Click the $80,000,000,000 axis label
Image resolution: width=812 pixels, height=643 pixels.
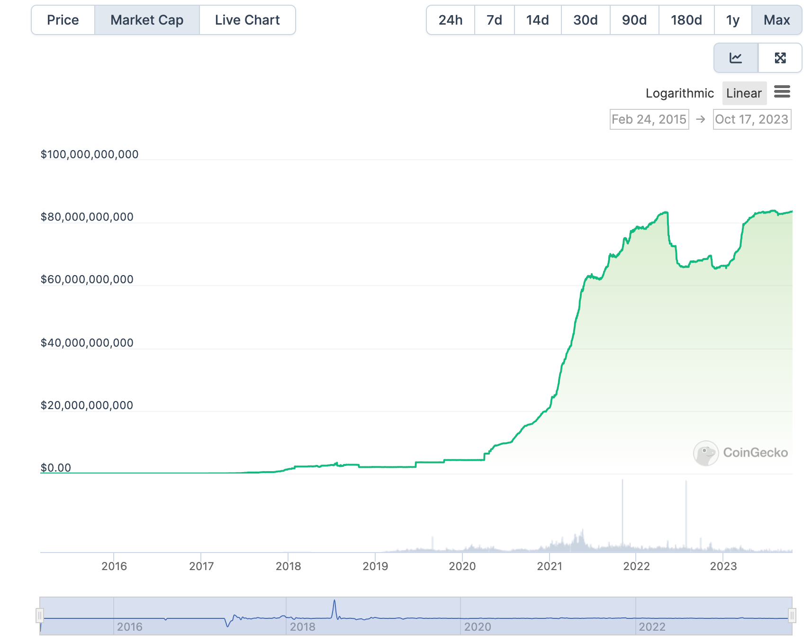(x=87, y=217)
